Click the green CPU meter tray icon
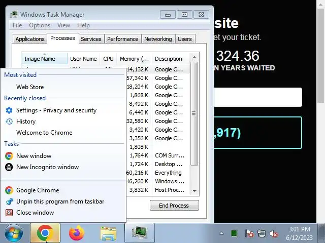325x243 pixels. pos(234,233)
